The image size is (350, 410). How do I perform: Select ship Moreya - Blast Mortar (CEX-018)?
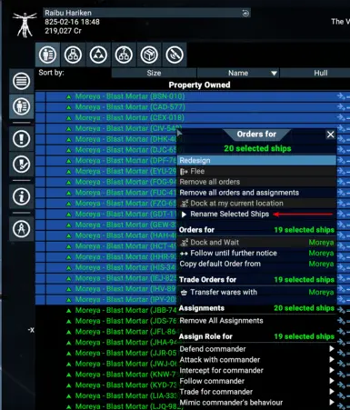tap(130, 118)
